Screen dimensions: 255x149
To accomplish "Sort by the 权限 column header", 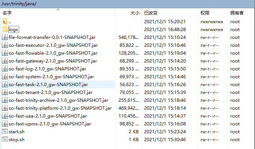I will point(205,13).
